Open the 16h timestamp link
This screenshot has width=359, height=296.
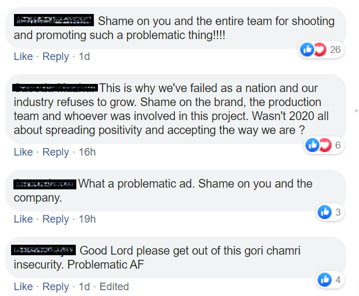87,151
